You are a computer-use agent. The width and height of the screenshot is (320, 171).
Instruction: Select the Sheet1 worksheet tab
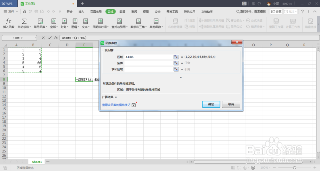pyautogui.click(x=37, y=162)
